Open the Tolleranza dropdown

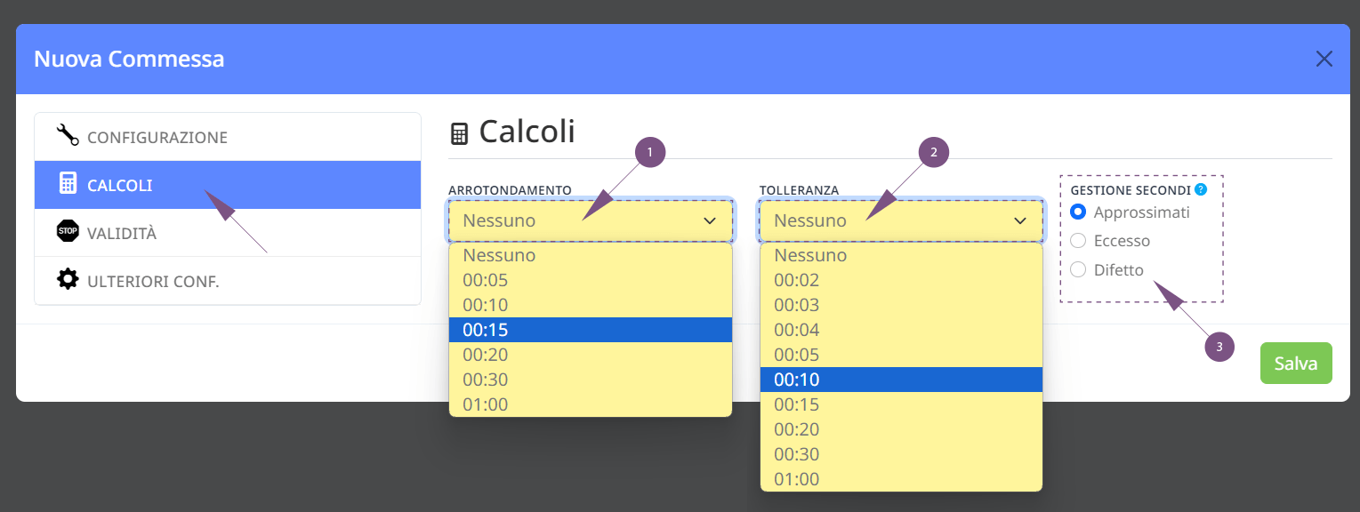point(901,220)
